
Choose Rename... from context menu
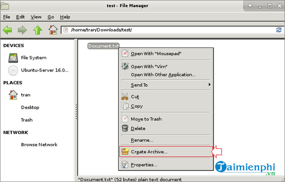coord(166,140)
